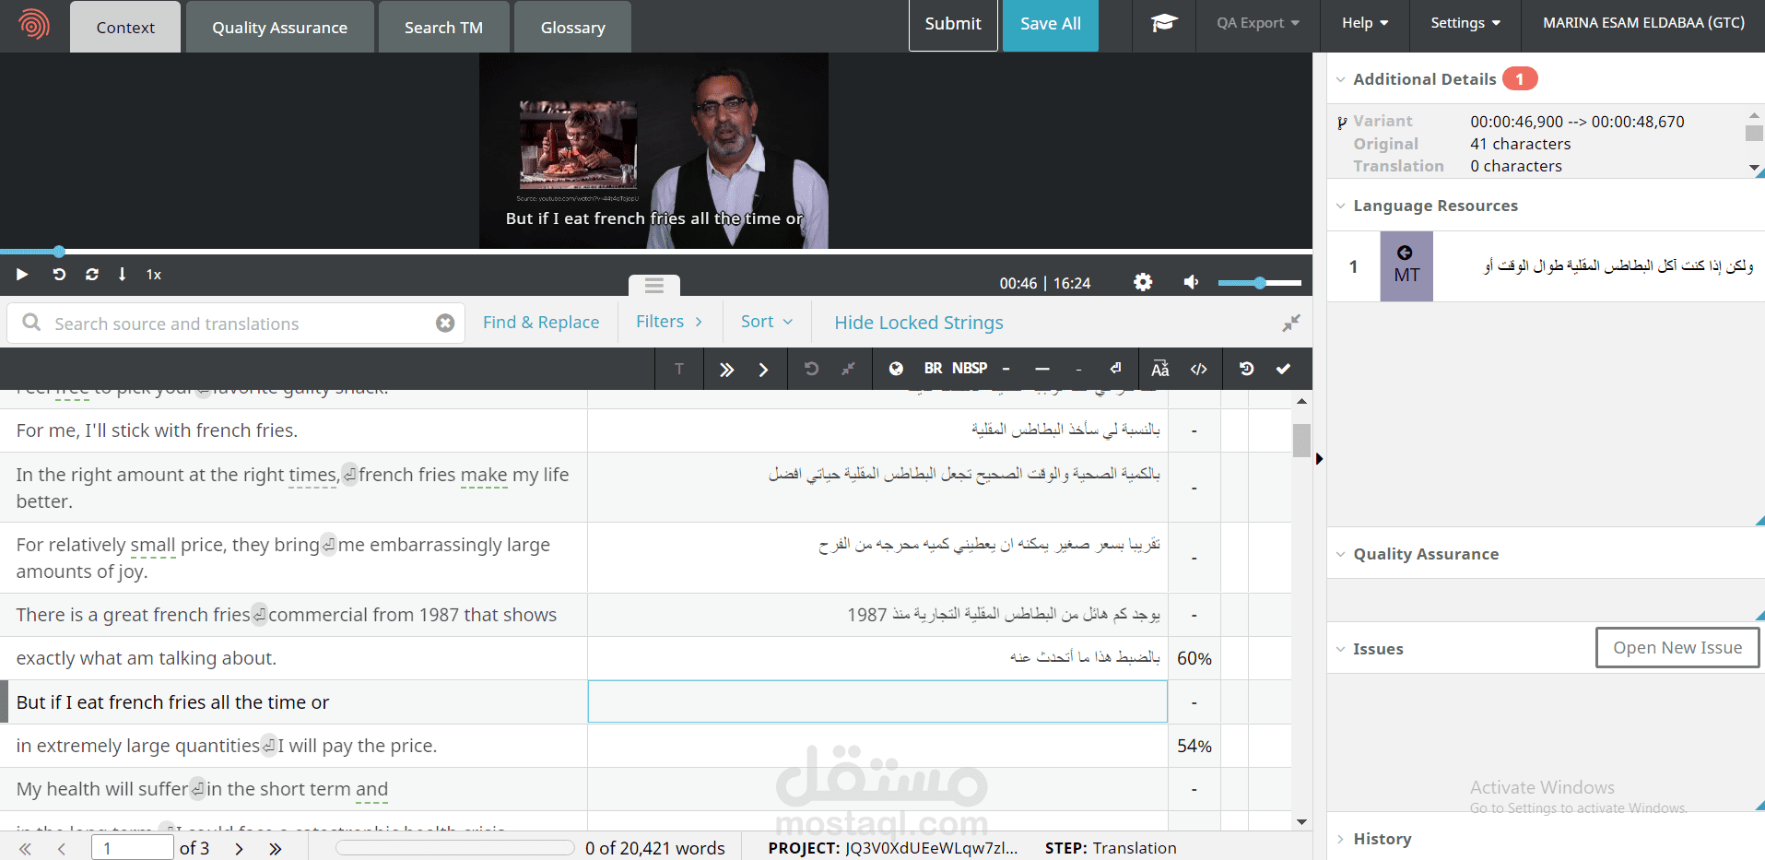This screenshot has width=1765, height=860.
Task: Click the return arrow line-break icon
Action: [1115, 368]
